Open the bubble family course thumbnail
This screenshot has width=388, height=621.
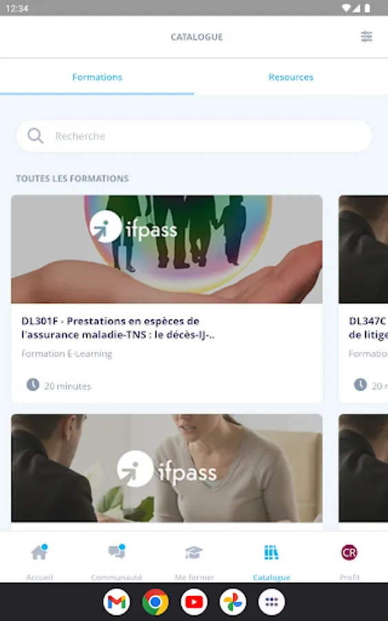[x=167, y=249]
